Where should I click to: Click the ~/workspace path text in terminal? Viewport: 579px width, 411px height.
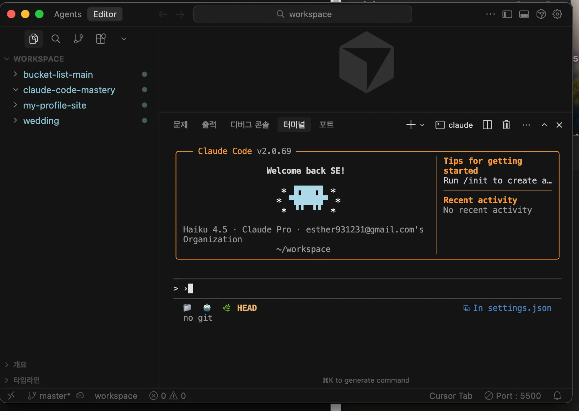click(303, 249)
